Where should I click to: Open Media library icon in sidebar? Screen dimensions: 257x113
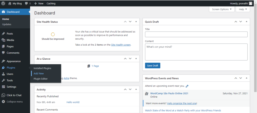pyautogui.click(x=3, y=40)
